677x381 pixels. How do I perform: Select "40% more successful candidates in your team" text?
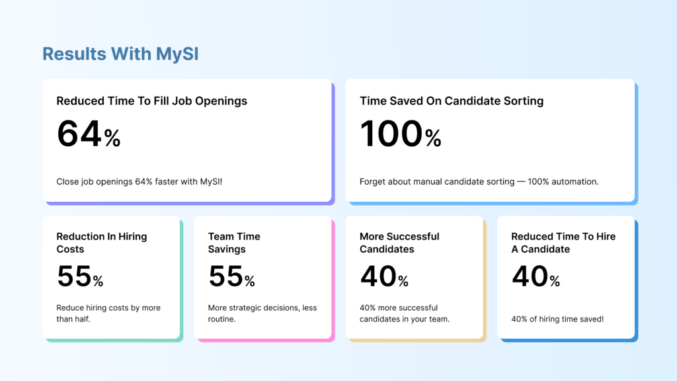tap(404, 314)
